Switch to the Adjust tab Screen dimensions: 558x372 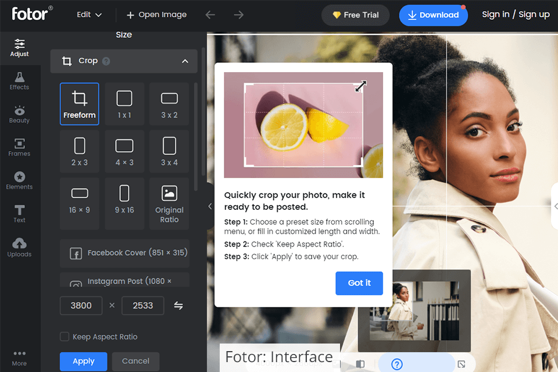tap(19, 48)
